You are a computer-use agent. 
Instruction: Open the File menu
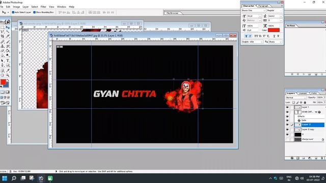(1, 7)
